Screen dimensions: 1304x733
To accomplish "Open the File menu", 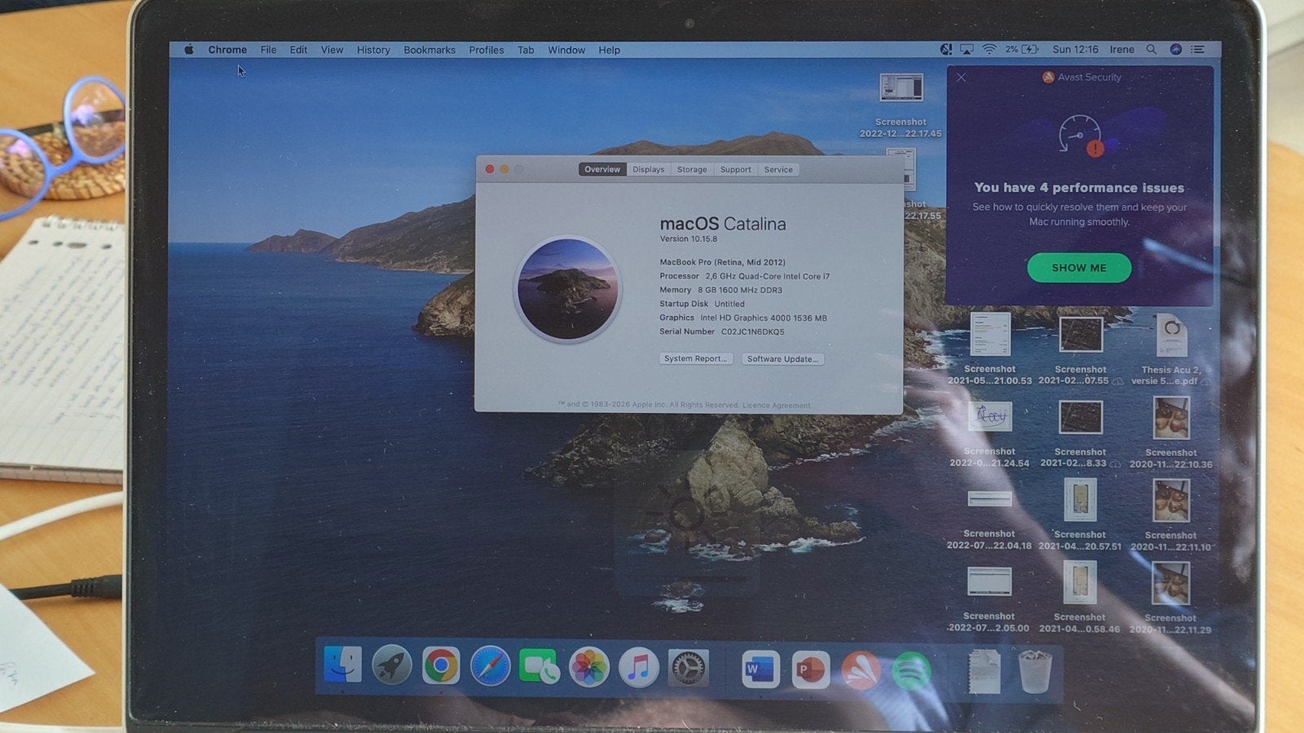I will click(268, 50).
